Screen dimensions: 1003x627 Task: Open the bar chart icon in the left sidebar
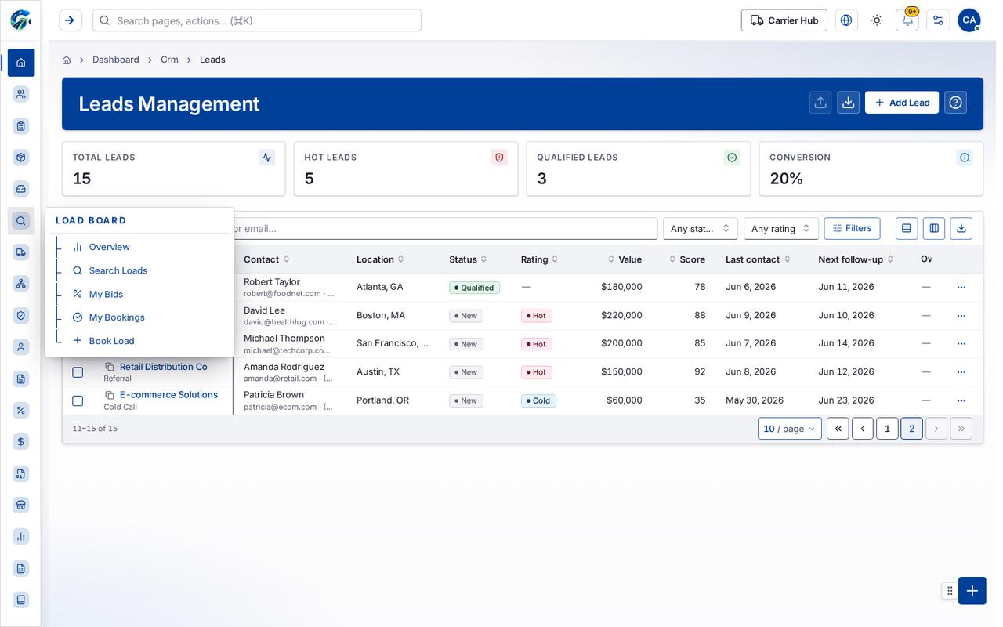[21, 537]
